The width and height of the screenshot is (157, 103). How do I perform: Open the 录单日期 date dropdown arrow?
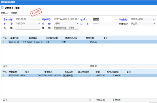pos(39,19)
